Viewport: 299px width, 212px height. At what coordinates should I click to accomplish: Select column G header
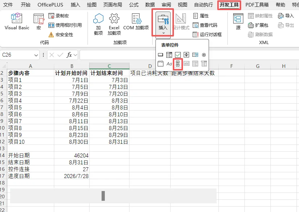258,66
